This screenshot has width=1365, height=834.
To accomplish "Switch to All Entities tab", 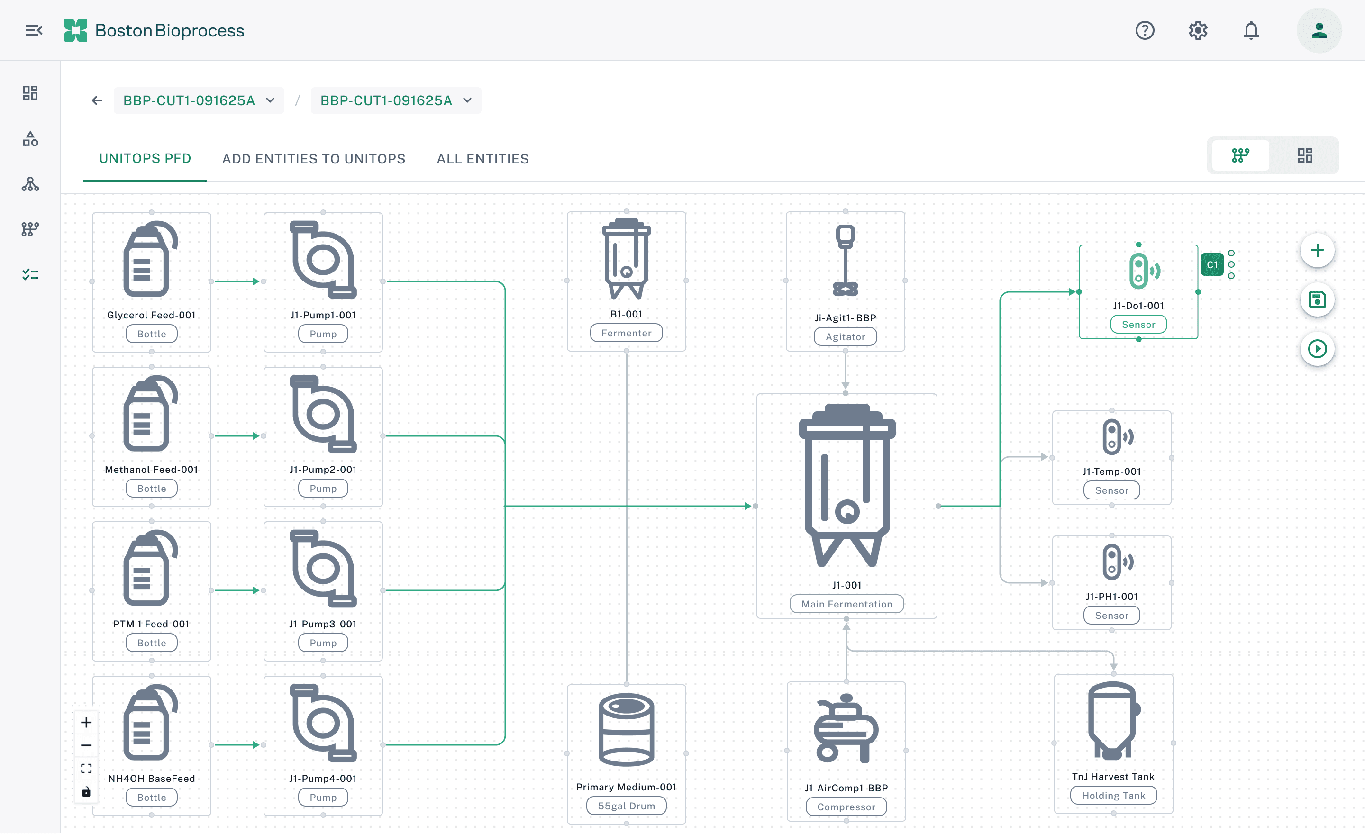I will pyautogui.click(x=482, y=159).
